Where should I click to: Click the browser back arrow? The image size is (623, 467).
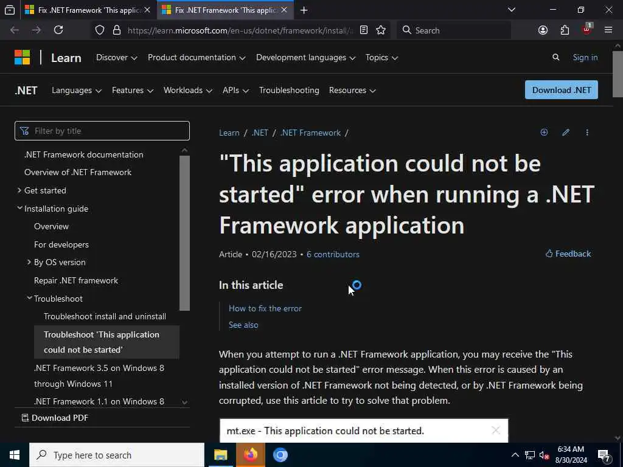click(15, 30)
